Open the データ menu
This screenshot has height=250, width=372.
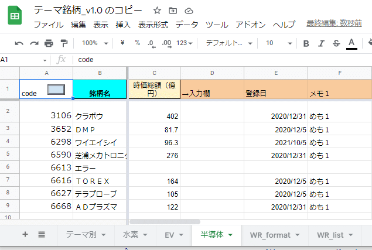pyautogui.click(x=187, y=25)
